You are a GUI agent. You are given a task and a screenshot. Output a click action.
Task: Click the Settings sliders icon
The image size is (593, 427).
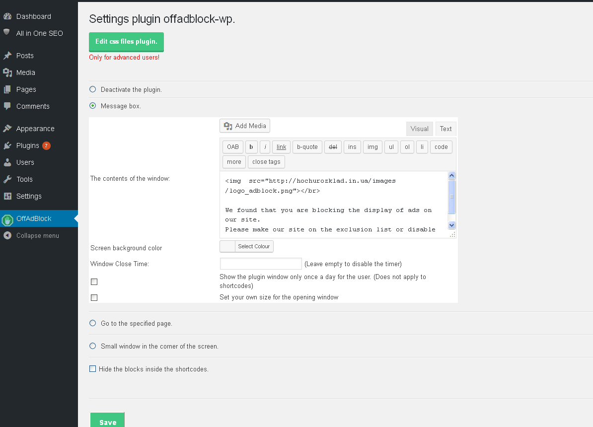tap(7, 196)
